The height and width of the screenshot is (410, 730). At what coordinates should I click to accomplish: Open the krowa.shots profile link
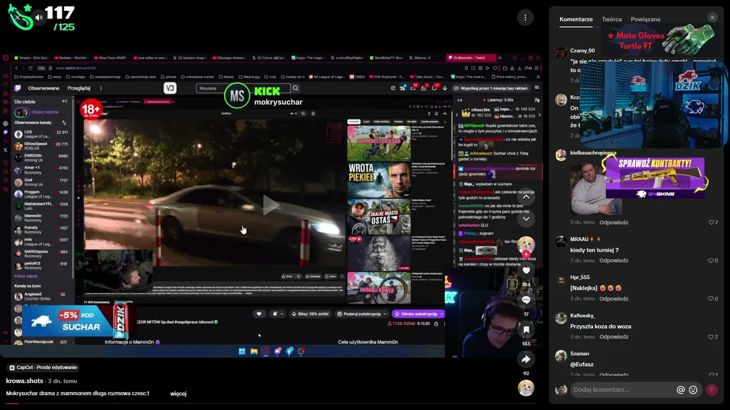(x=25, y=381)
